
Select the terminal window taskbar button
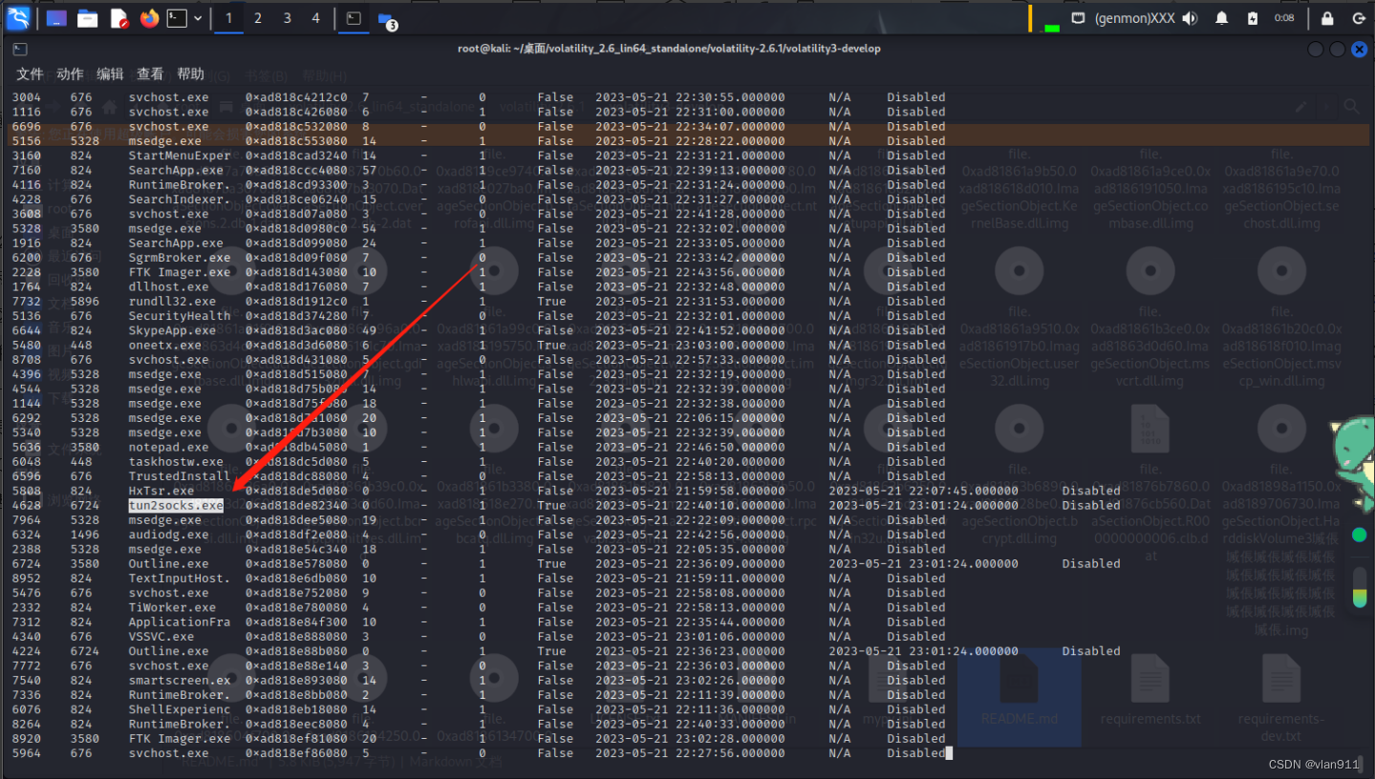(354, 18)
